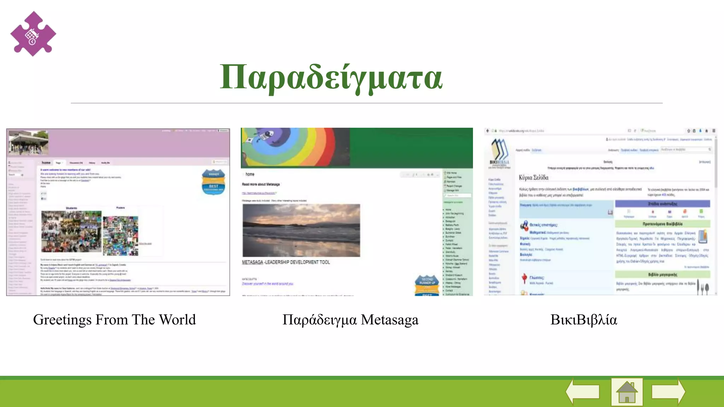
Task: Click the rainbow banner image in Metasaga
Action: click(295, 147)
